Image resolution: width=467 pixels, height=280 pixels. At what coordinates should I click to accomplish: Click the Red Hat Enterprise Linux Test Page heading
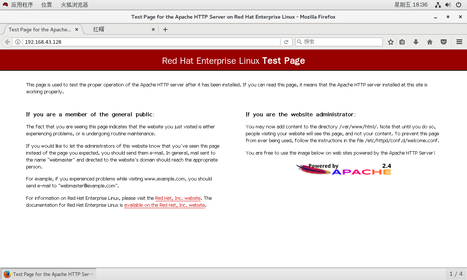click(x=233, y=61)
